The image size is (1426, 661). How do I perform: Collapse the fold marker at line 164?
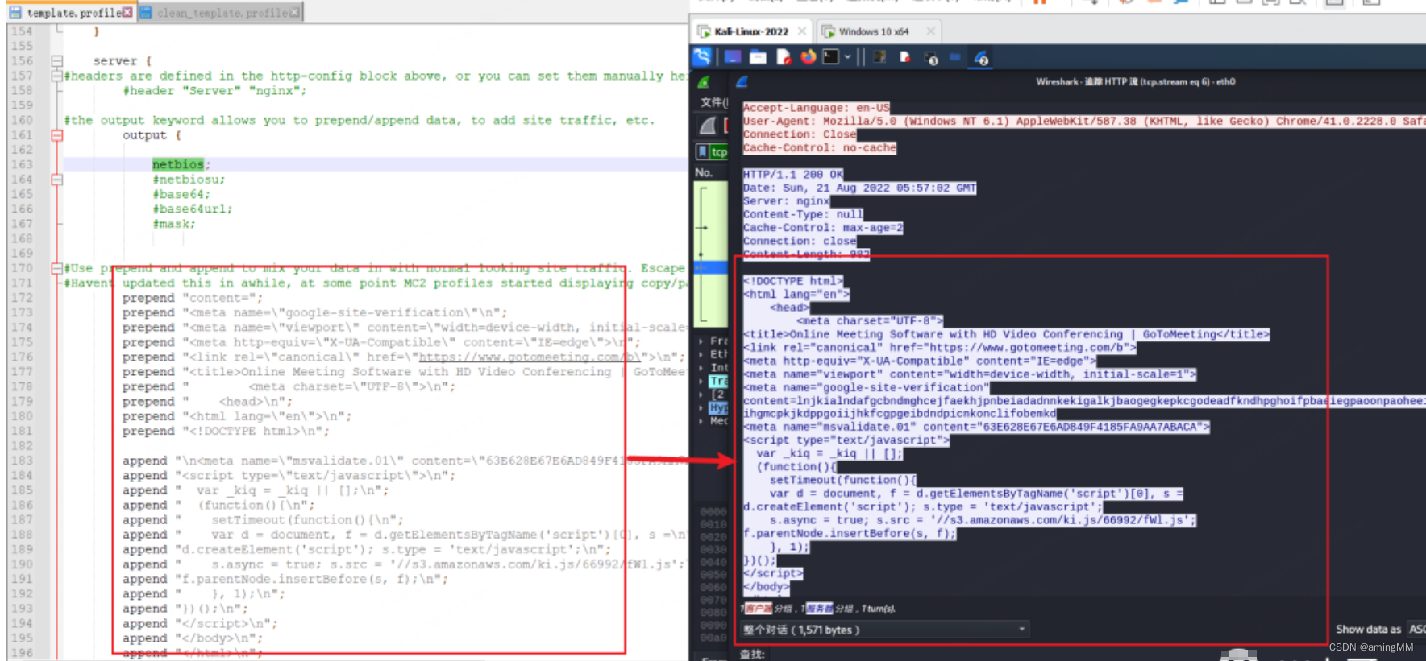pos(57,180)
